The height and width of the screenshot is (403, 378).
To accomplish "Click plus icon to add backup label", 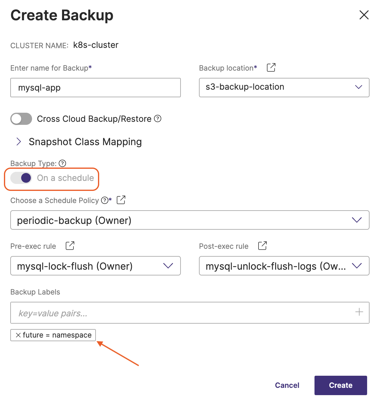I will [359, 312].
